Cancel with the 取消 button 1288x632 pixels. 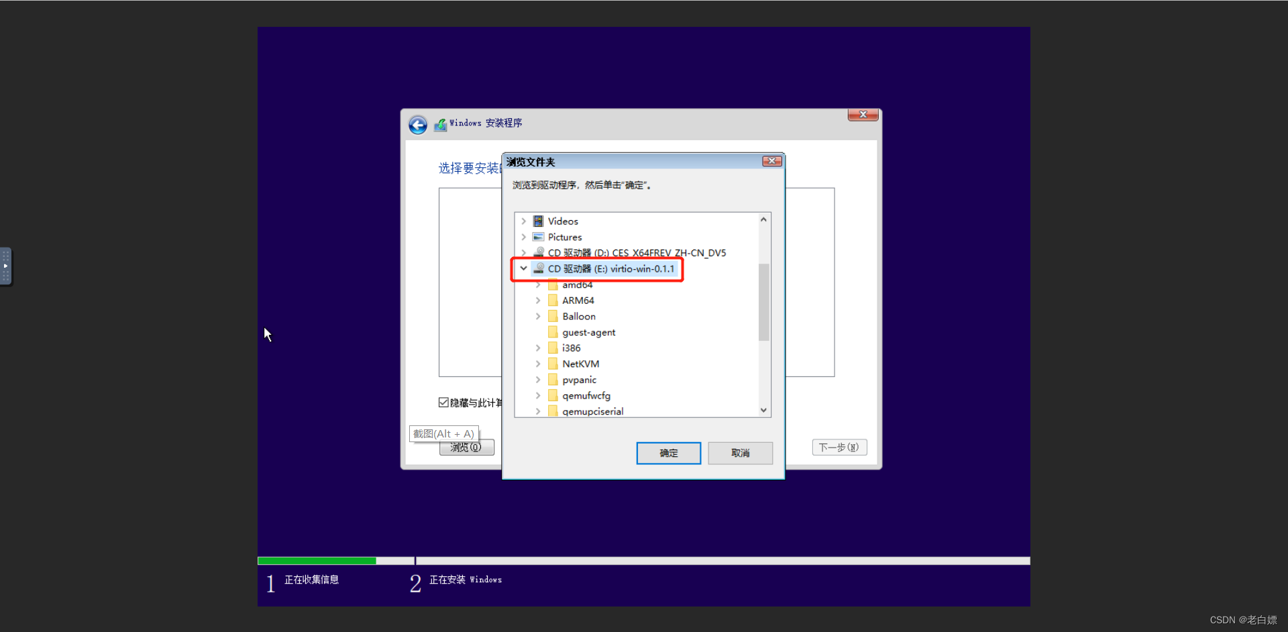[741, 453]
